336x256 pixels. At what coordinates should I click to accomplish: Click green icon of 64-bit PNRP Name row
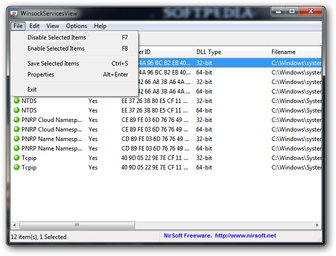(16, 148)
